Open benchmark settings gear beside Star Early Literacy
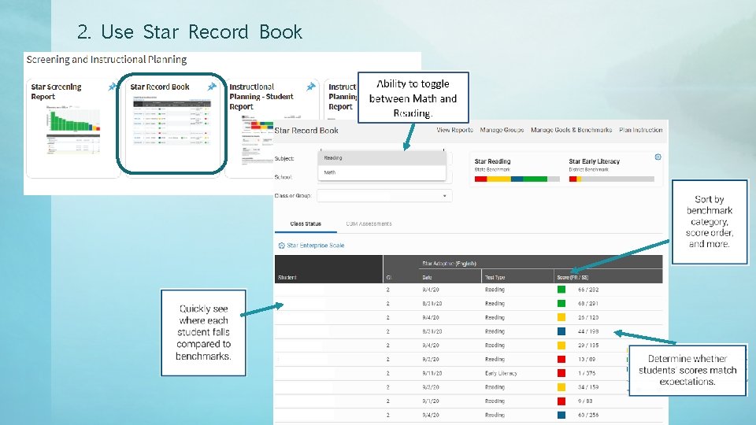Image resolution: width=756 pixels, height=425 pixels. tap(658, 157)
